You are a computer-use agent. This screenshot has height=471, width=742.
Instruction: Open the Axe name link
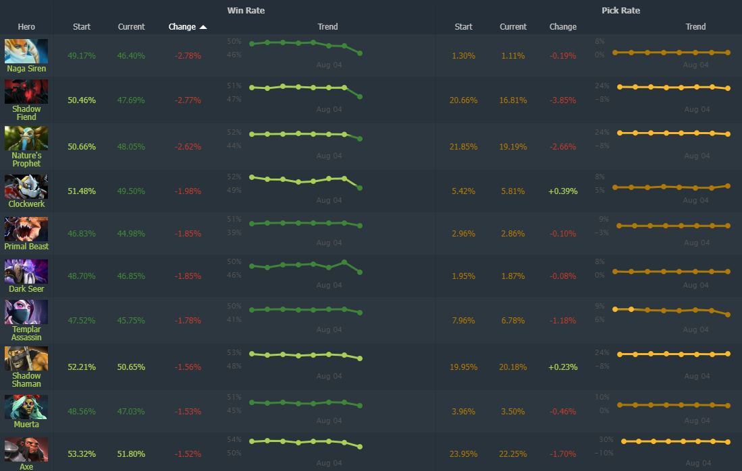click(26, 467)
